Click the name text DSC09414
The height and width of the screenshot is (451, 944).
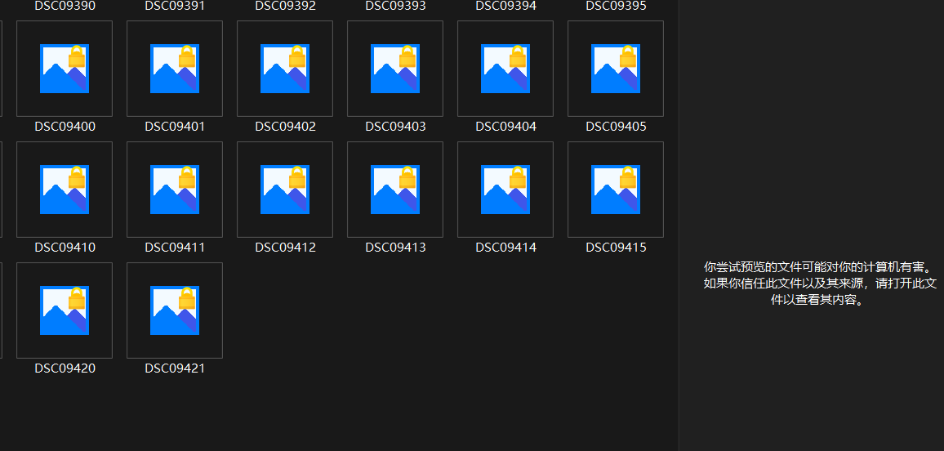pyautogui.click(x=505, y=248)
